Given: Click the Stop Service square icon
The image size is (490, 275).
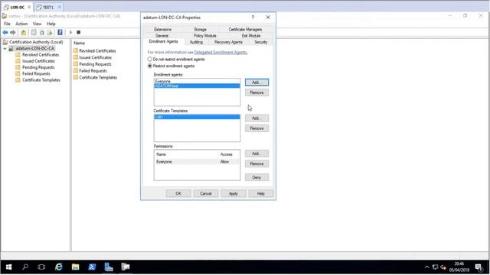Looking at the screenshot, I should (x=79, y=32).
